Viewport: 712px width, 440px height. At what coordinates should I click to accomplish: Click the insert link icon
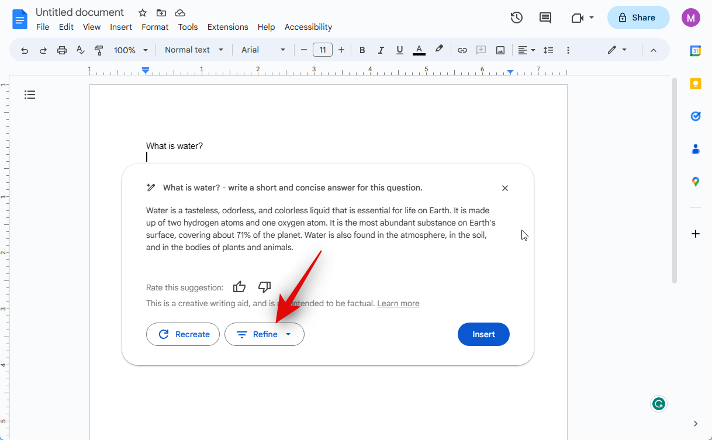pyautogui.click(x=462, y=50)
